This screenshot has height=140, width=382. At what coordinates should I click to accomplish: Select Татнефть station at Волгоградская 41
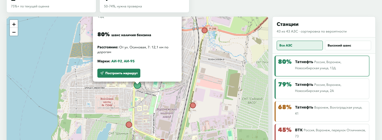pos(322,111)
